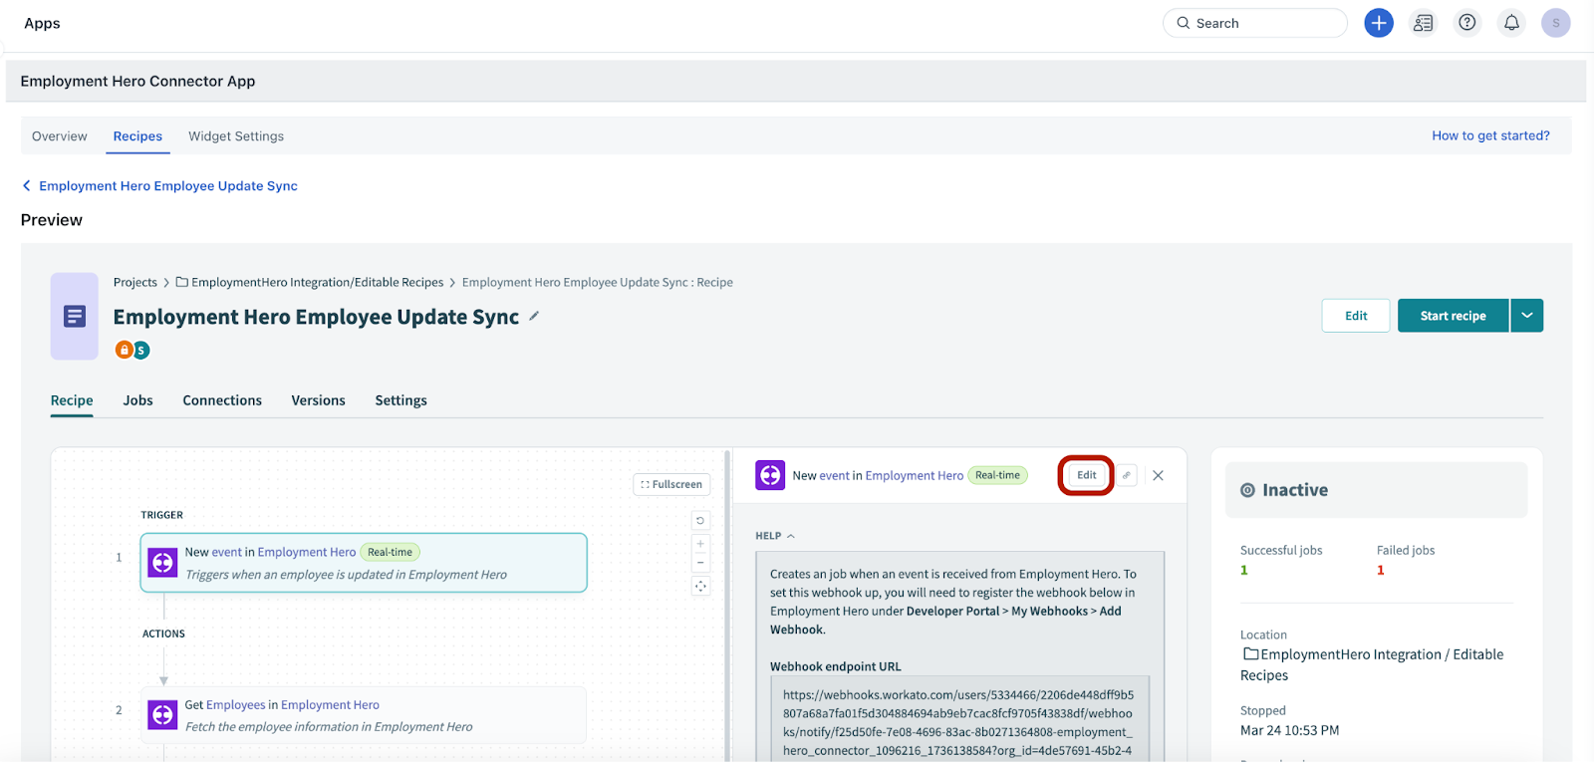Screen dimensions: 1594x762
Task: Switch to the Jobs tab
Action: [x=137, y=400]
